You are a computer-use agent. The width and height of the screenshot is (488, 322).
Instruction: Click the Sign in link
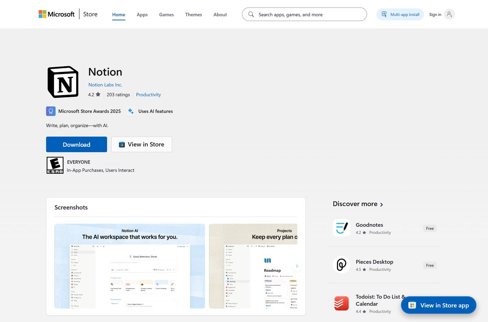[x=435, y=15]
